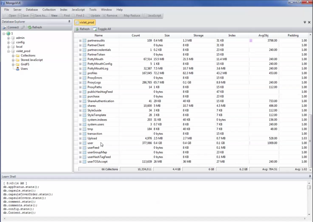The width and height of the screenshot is (313, 222).
Task: Click the Save toolbar button
Action: 23,16
